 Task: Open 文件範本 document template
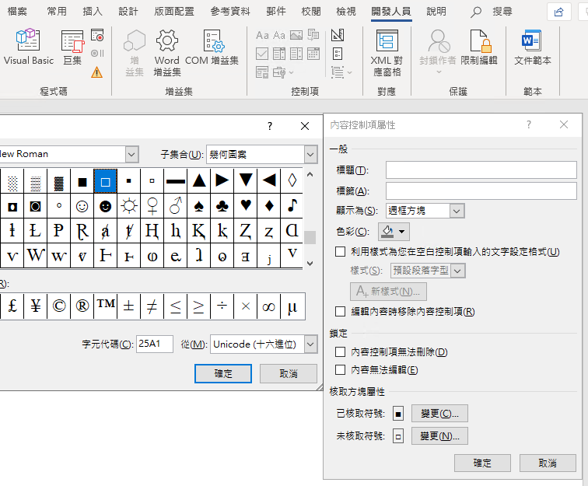point(532,47)
